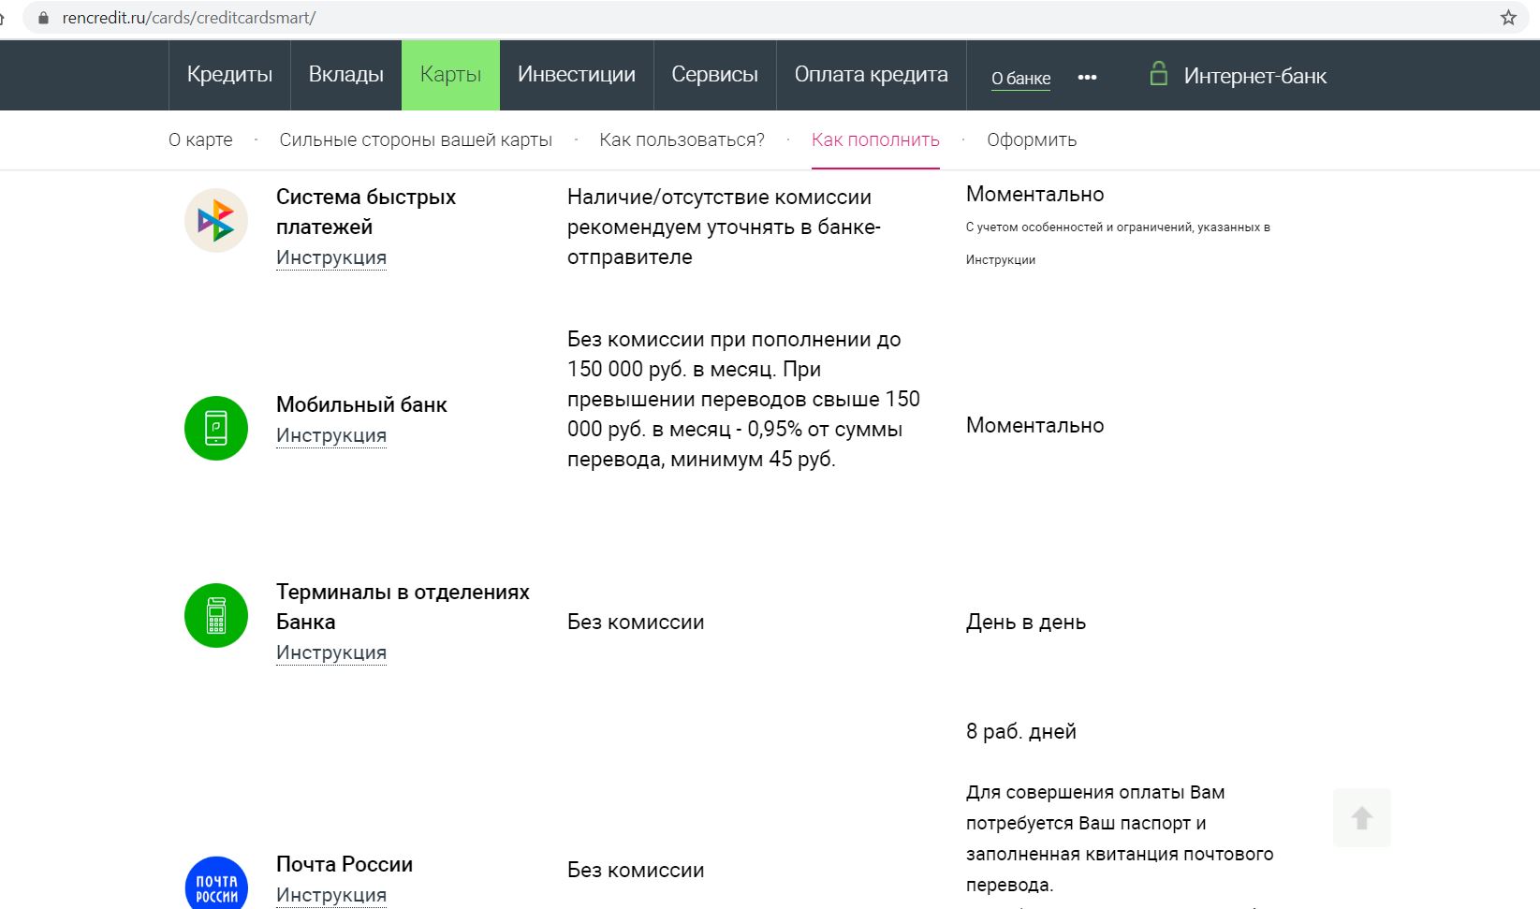The width and height of the screenshot is (1540, 909).
Task: Click the Мобильный банк commission description text
Action: pyautogui.click(x=743, y=399)
